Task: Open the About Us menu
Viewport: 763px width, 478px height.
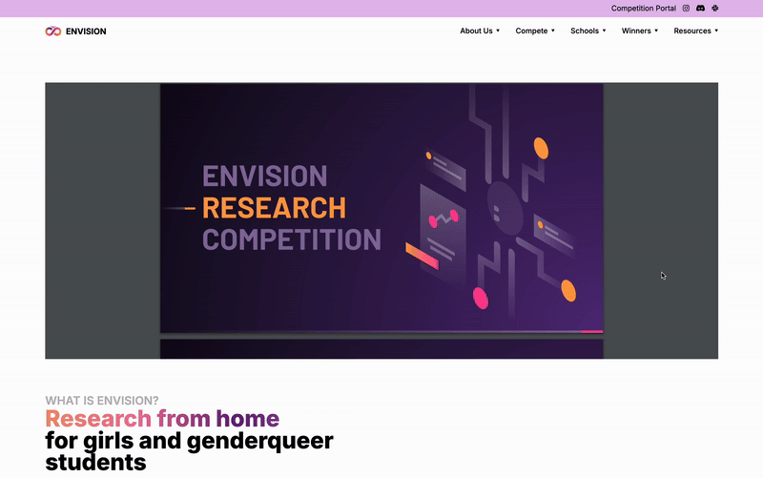Action: [476, 31]
